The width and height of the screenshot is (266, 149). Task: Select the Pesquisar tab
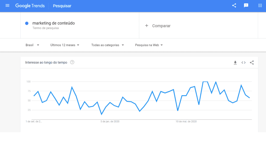pyautogui.click(x=62, y=6)
